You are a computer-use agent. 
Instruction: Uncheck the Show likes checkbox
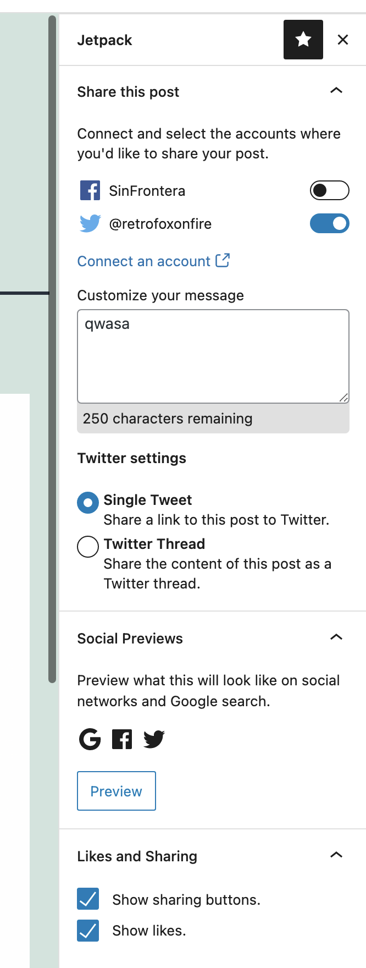click(88, 930)
